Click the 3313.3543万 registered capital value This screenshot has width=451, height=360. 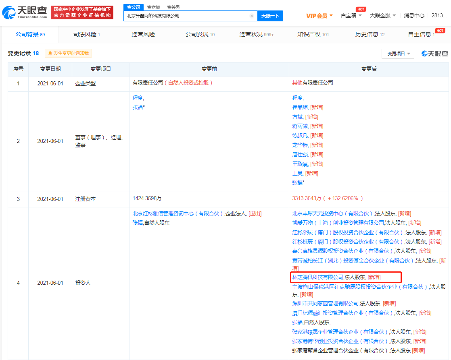click(x=307, y=199)
